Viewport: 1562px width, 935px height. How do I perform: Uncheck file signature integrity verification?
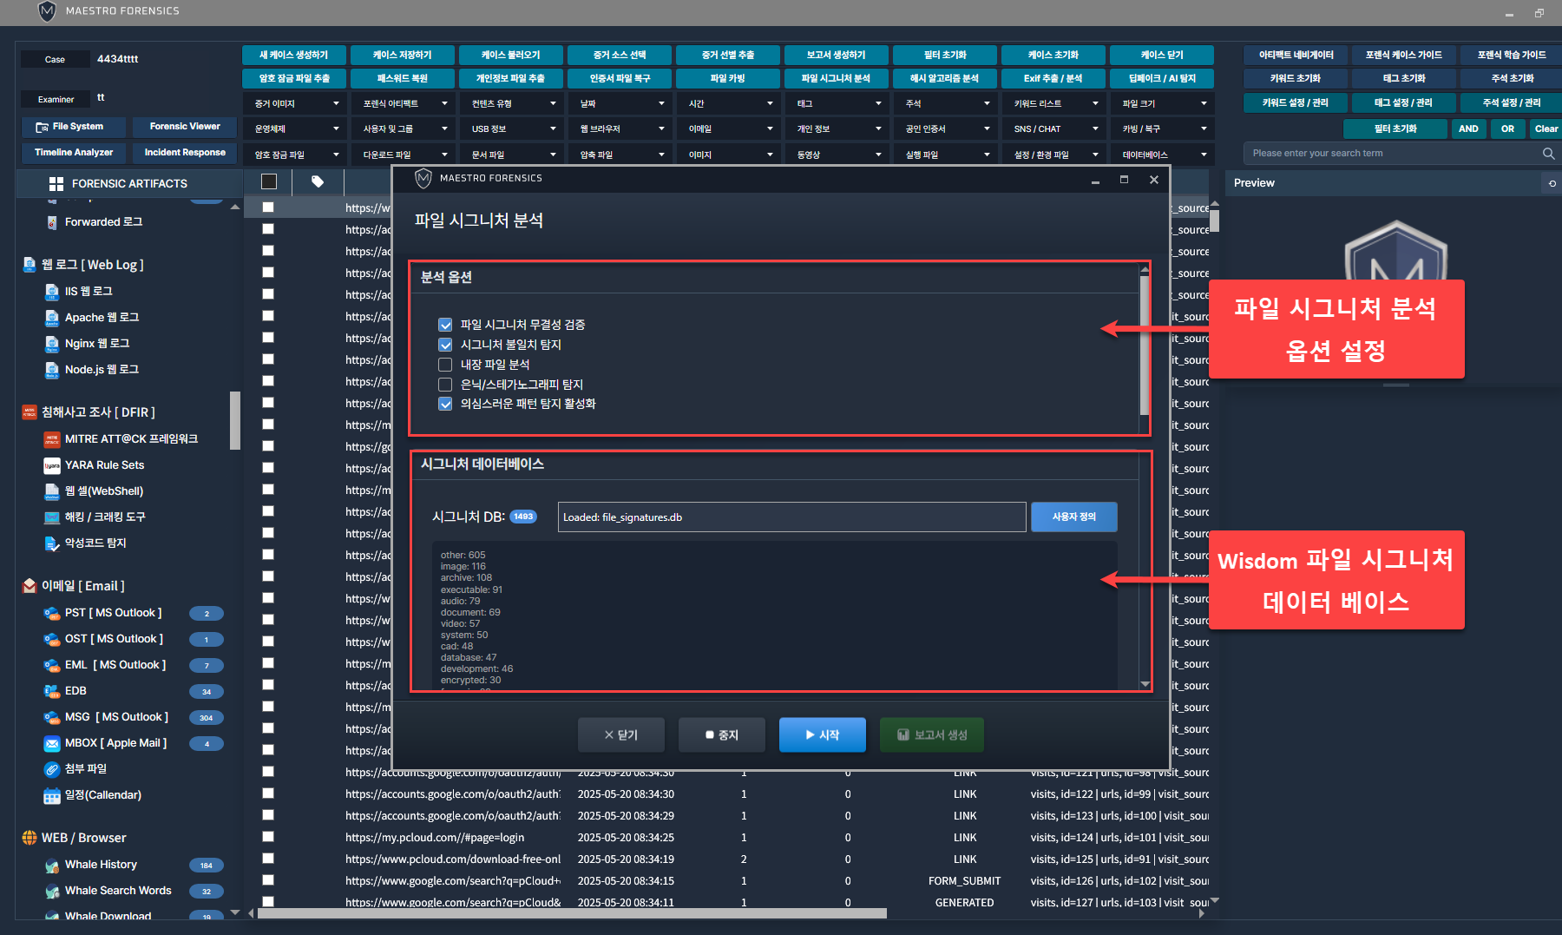(445, 325)
